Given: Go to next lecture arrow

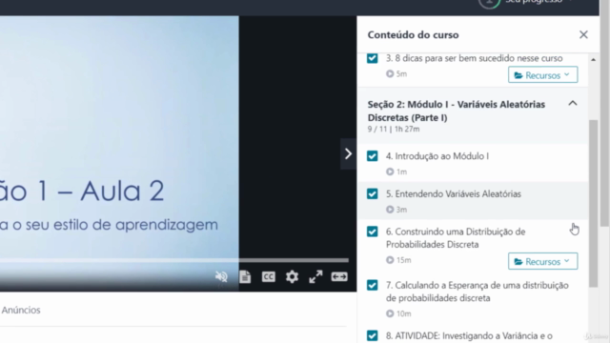Looking at the screenshot, I should point(348,154).
